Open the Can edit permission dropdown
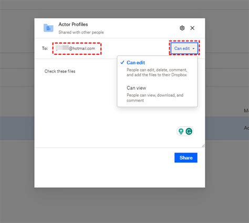 184,48
